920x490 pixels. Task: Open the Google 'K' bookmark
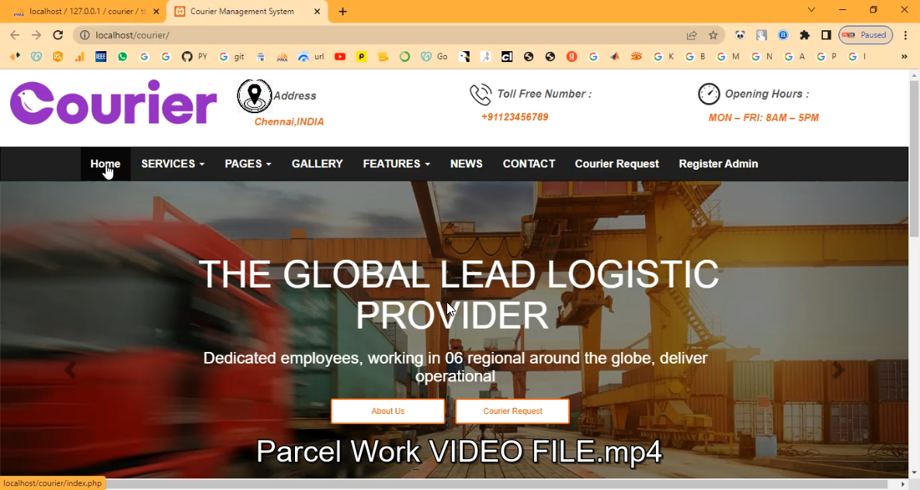pyautogui.click(x=663, y=57)
